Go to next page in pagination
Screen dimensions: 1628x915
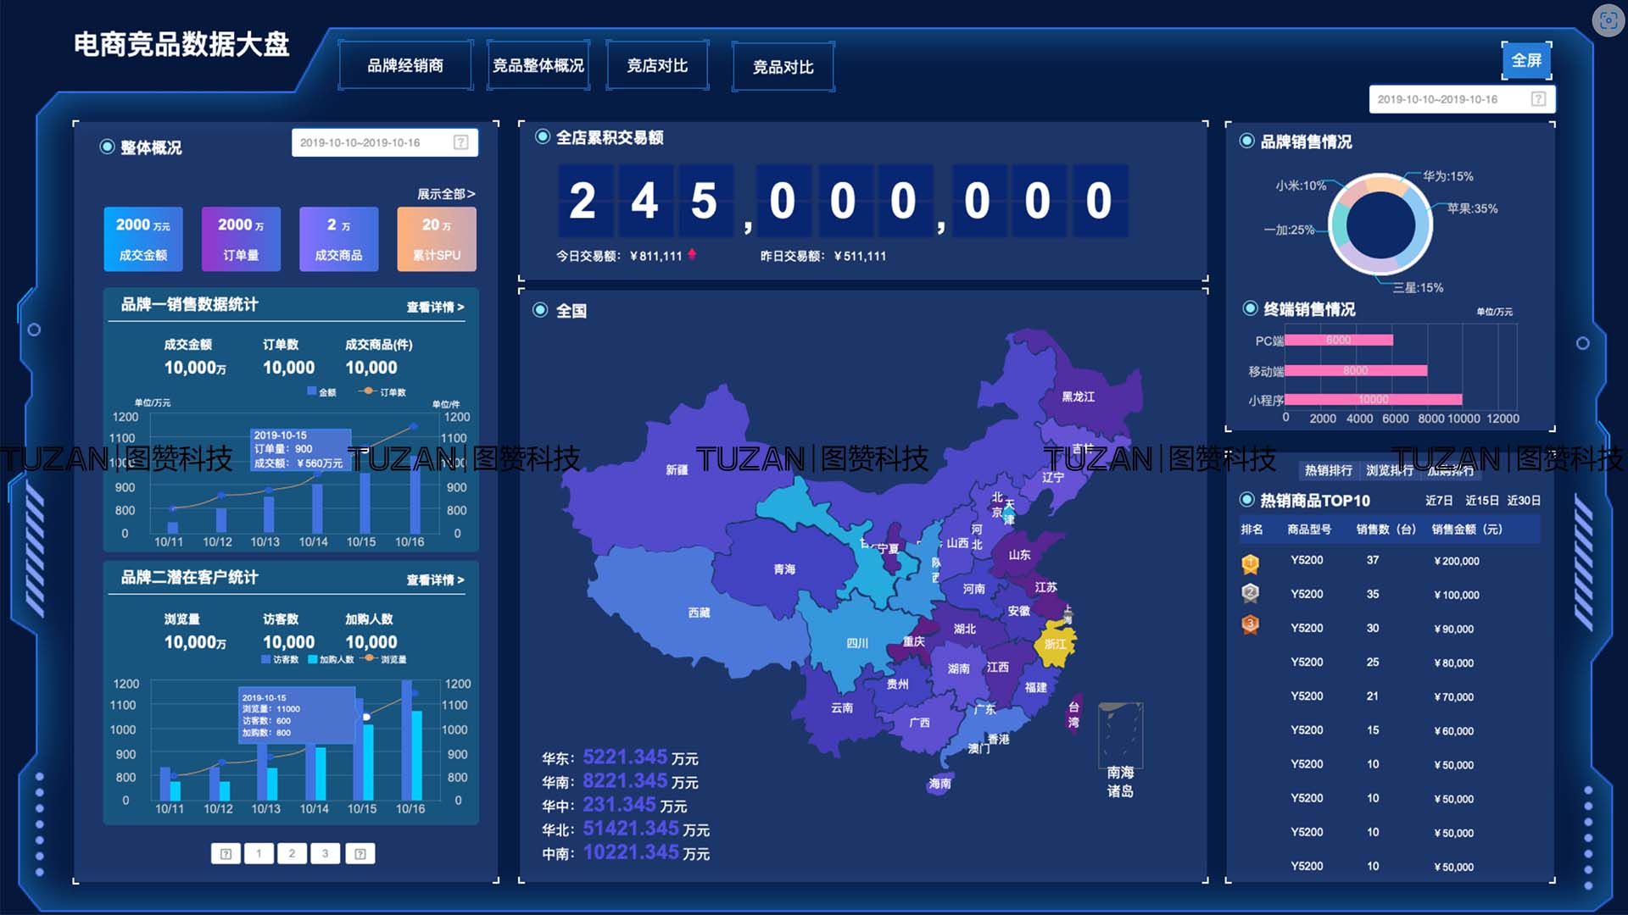click(360, 853)
